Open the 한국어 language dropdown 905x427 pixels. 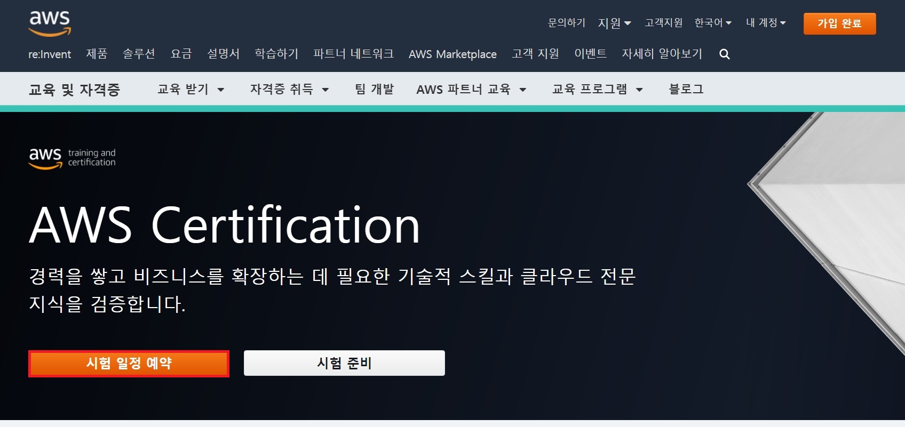tap(713, 22)
